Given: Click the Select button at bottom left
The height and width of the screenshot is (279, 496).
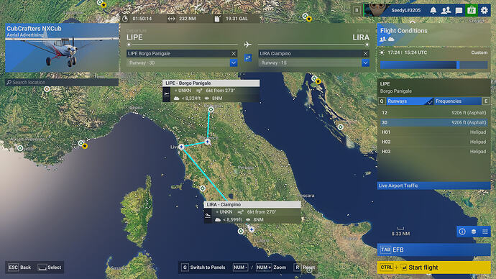Looking at the screenshot, I should pos(50,267).
